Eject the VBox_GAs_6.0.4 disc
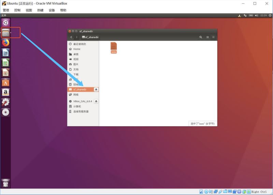Image resolution: width=273 pixels, height=195 pixels. pos(96,101)
